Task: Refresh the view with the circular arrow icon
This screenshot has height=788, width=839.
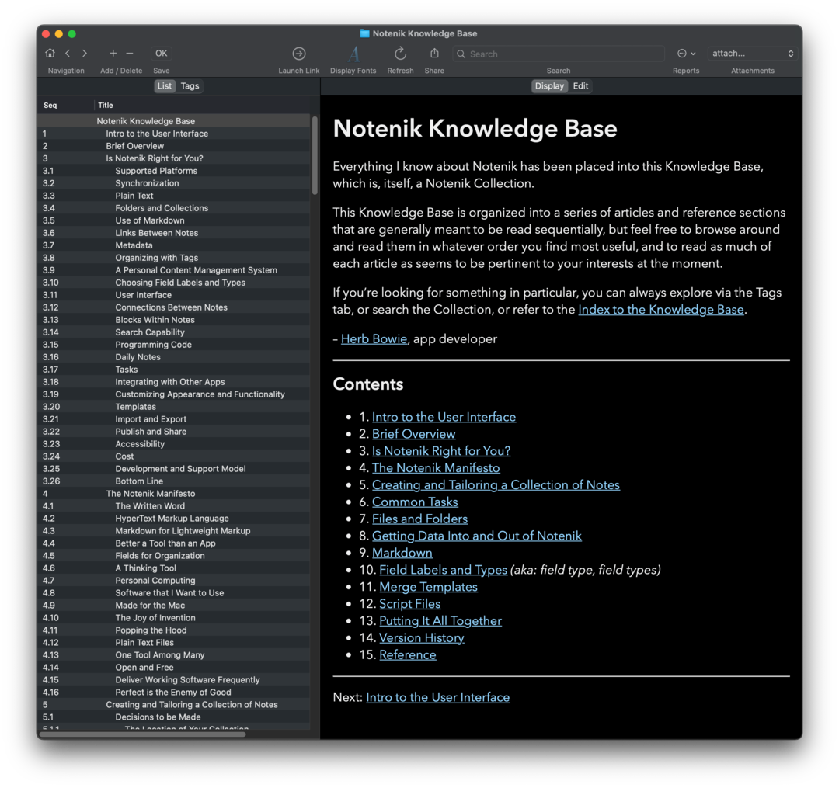Action: pyautogui.click(x=400, y=53)
